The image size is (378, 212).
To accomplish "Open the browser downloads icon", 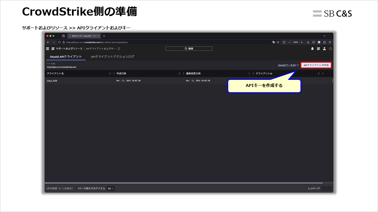I will coord(308,42).
